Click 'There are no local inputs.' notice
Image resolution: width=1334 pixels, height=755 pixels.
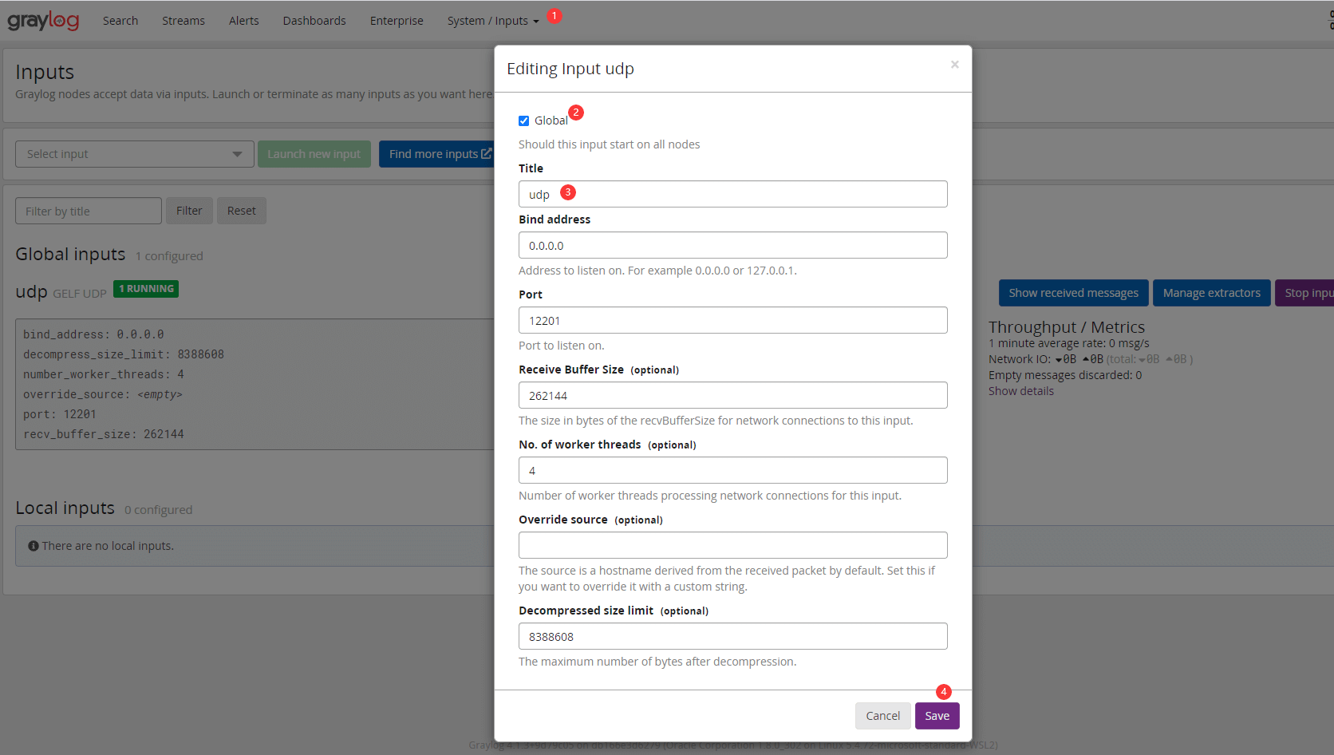click(108, 546)
